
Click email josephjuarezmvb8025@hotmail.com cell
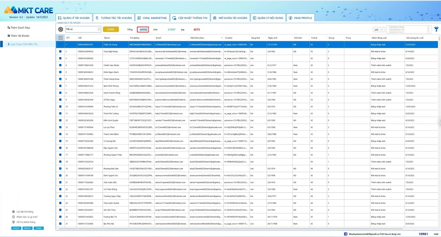171,72
